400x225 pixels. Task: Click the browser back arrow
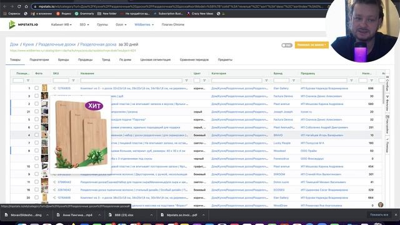[x=4, y=6]
